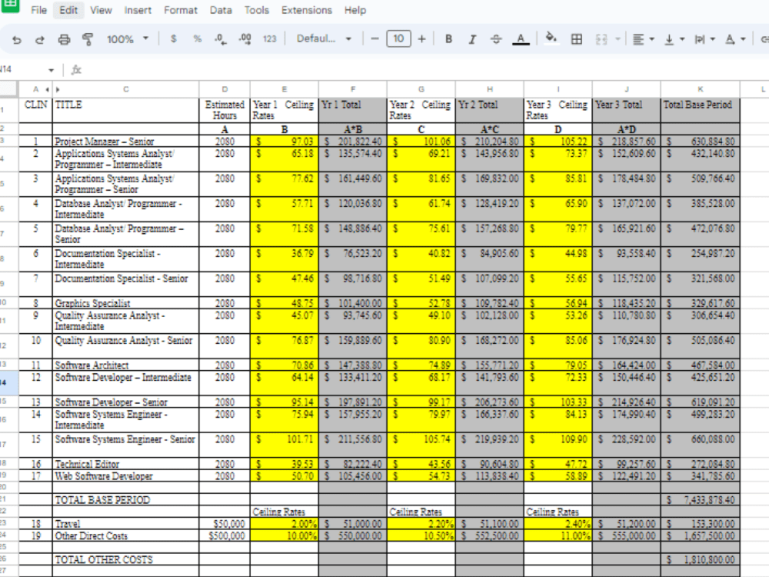Click the Undo arrow icon
Image resolution: width=769 pixels, height=577 pixels.
(17, 39)
